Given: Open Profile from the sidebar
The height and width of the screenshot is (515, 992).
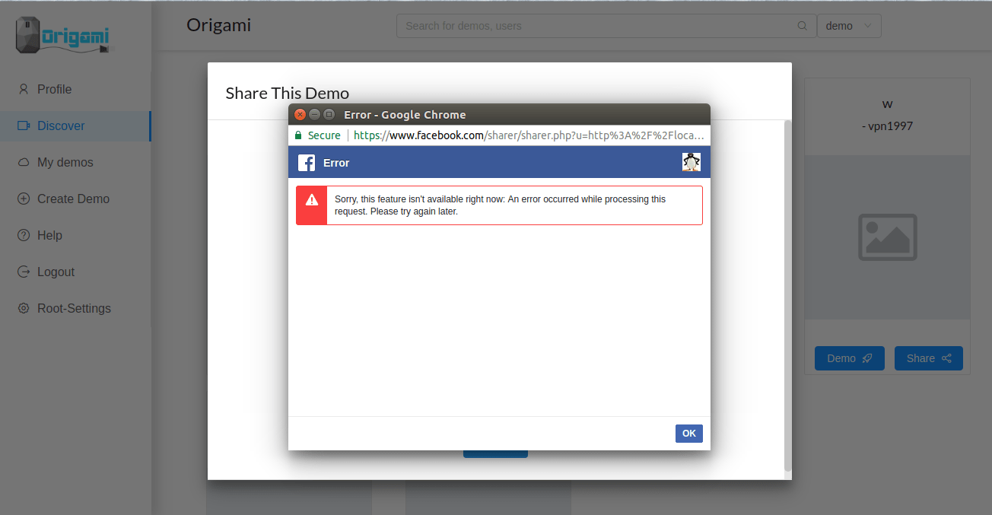Looking at the screenshot, I should point(24,89).
